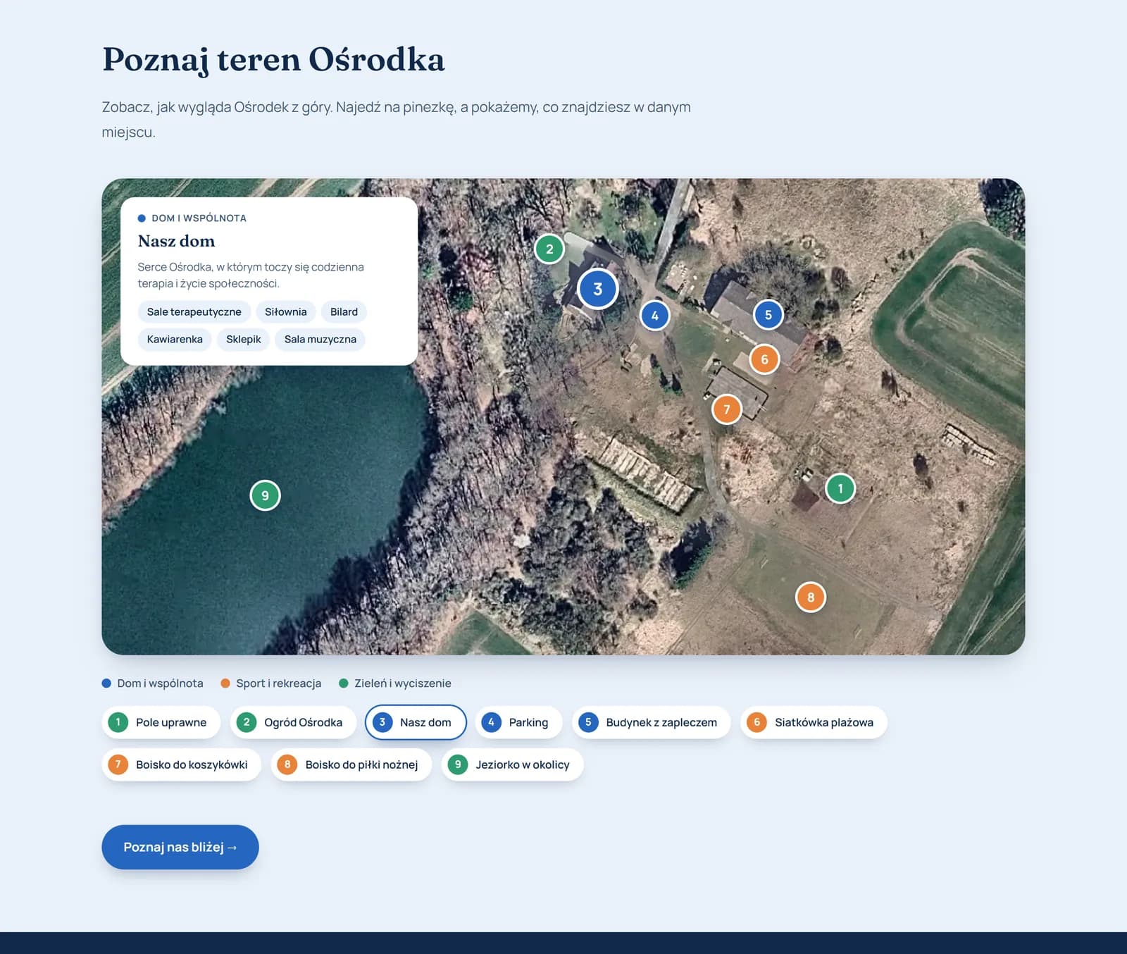
Task: Click the Siłownia tag
Action: pyautogui.click(x=286, y=312)
